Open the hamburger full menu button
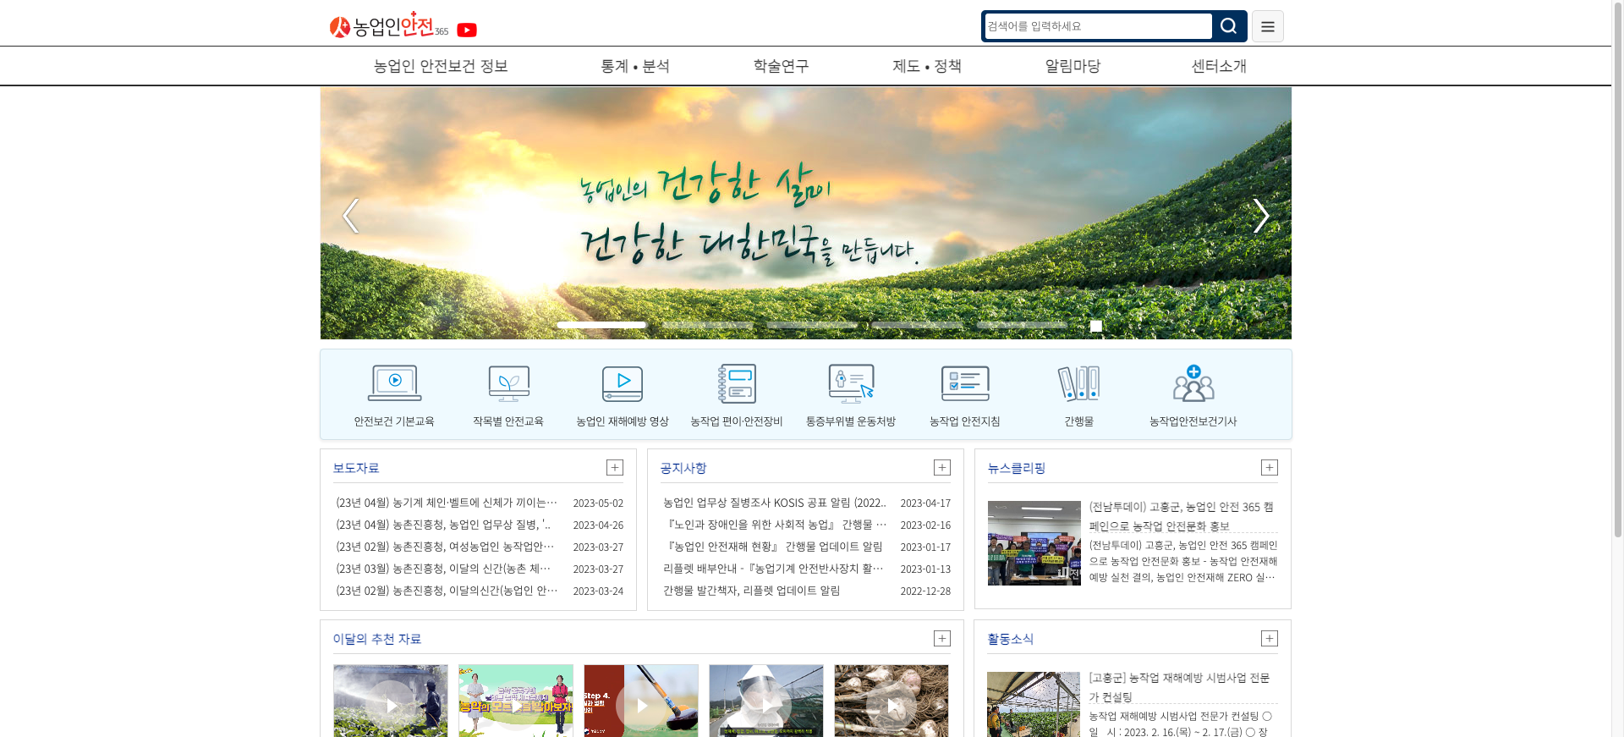 coord(1267,26)
